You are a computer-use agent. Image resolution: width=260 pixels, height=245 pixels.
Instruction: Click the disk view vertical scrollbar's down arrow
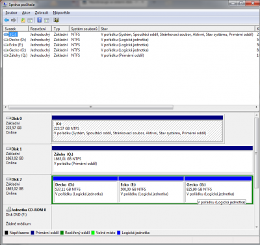point(257,227)
